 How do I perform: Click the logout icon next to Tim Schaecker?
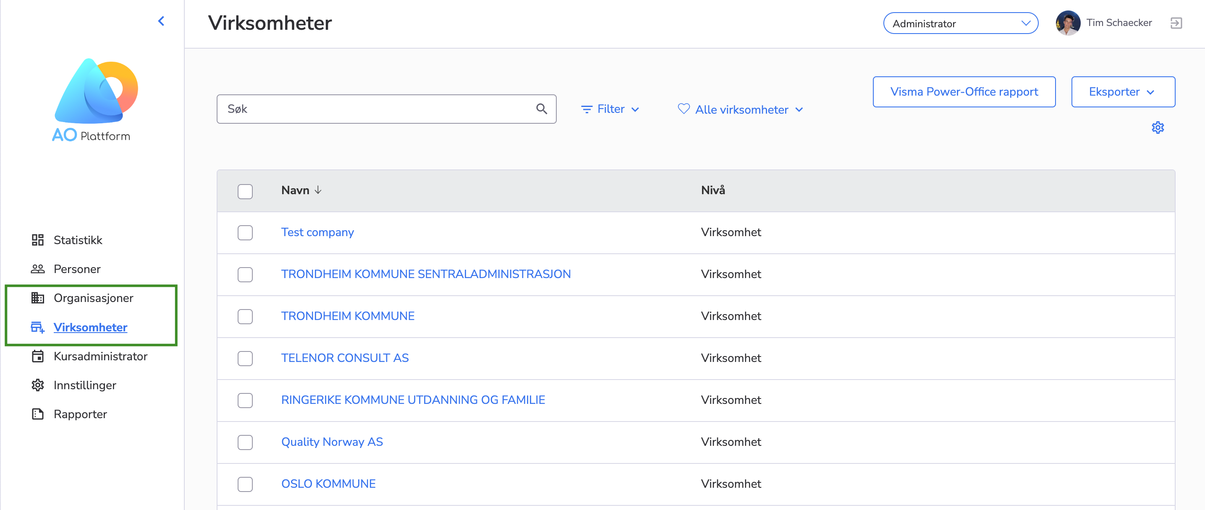pyautogui.click(x=1176, y=23)
